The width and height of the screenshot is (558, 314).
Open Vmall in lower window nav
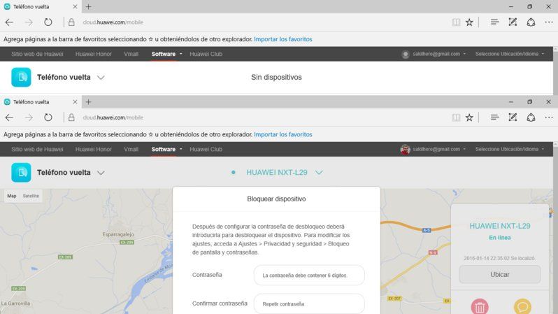click(131, 149)
